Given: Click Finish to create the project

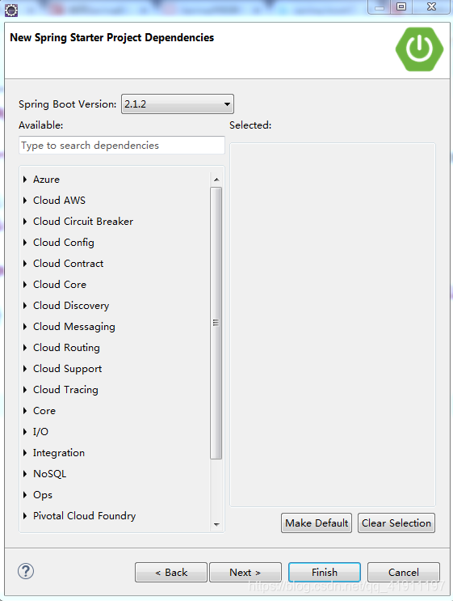Looking at the screenshot, I should tap(325, 572).
